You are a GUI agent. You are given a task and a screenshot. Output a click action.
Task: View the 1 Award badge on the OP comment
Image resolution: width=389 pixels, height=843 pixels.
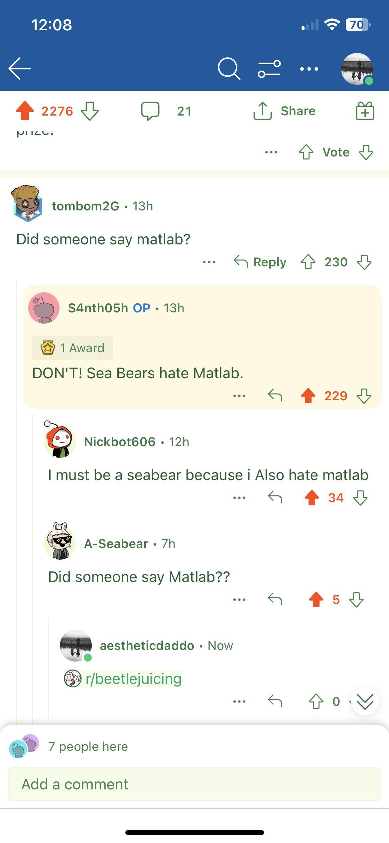[x=72, y=348]
